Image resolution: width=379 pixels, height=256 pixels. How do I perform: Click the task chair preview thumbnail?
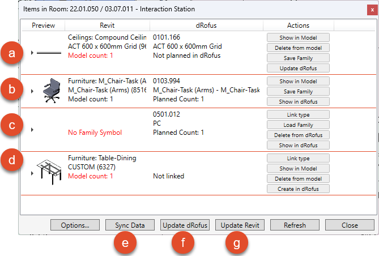click(50, 91)
